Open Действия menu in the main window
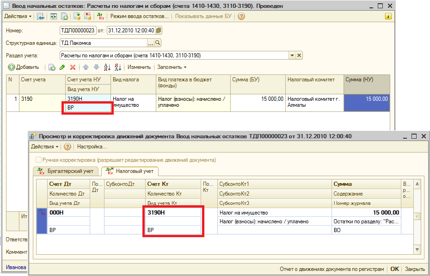Viewport: 430px width, 276px height. click(18, 16)
